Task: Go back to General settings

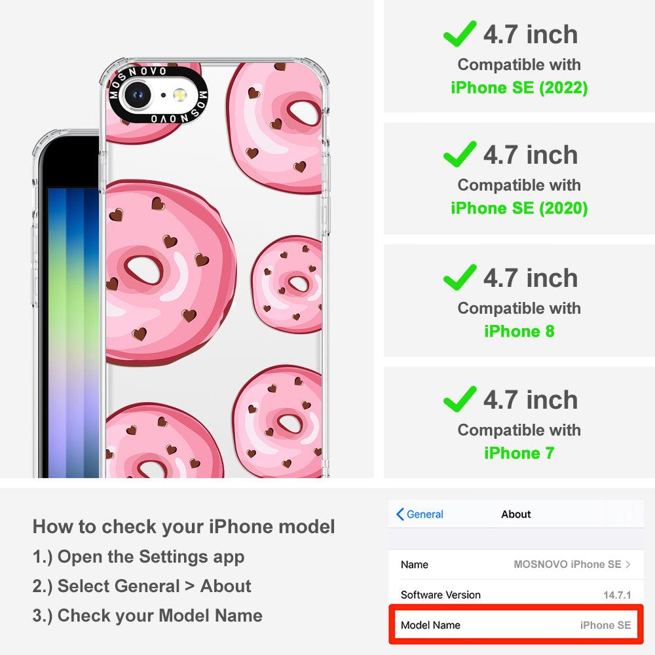Action: (x=419, y=514)
